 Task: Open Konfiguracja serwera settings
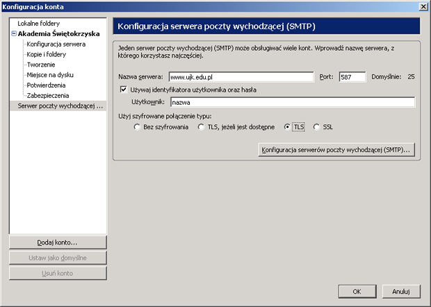(x=56, y=44)
